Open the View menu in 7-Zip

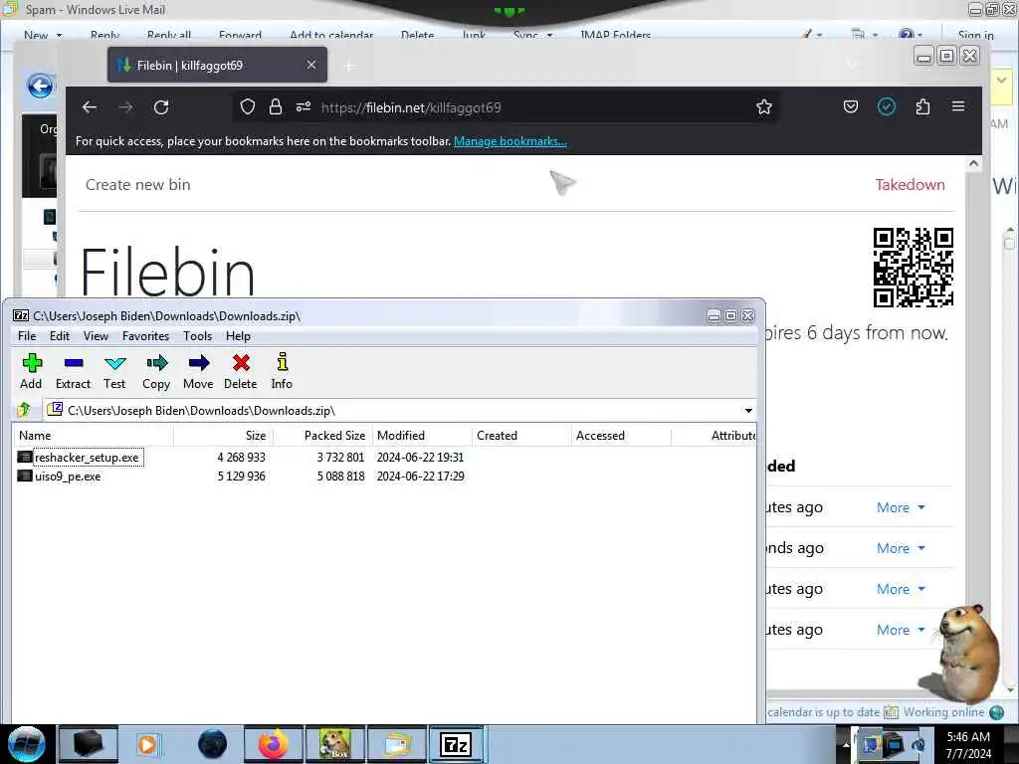coord(96,336)
